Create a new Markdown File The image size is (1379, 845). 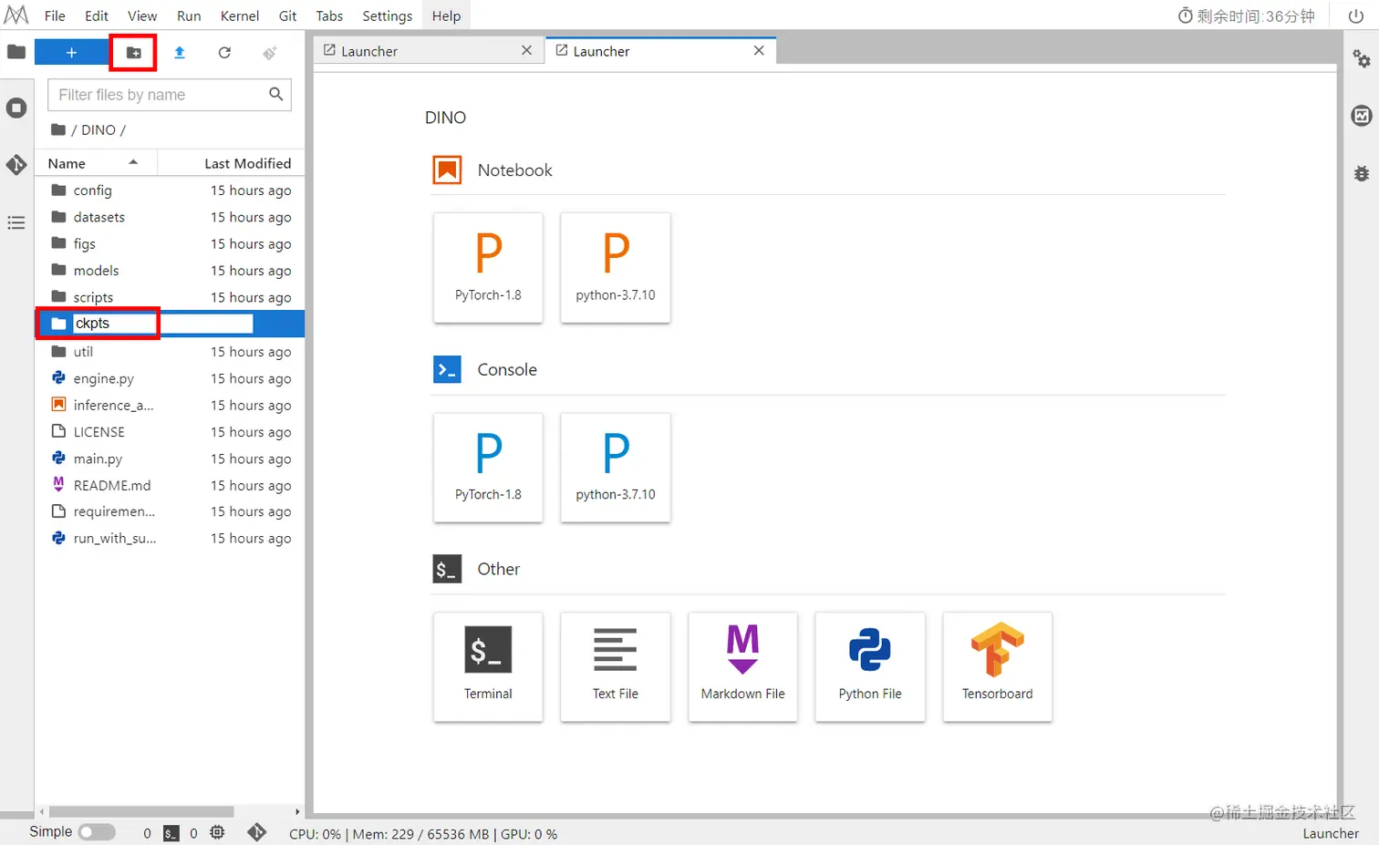click(x=742, y=666)
